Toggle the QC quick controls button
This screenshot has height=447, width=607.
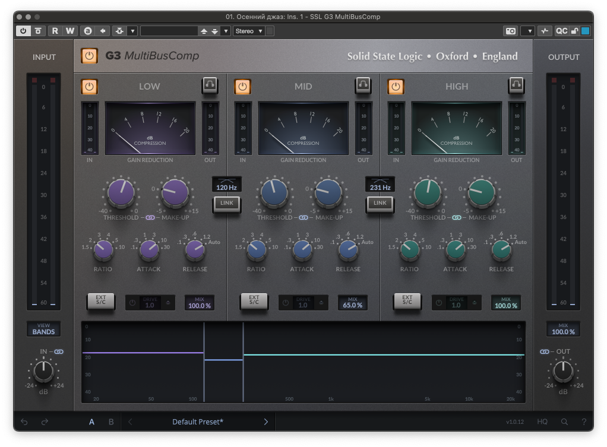click(x=561, y=31)
